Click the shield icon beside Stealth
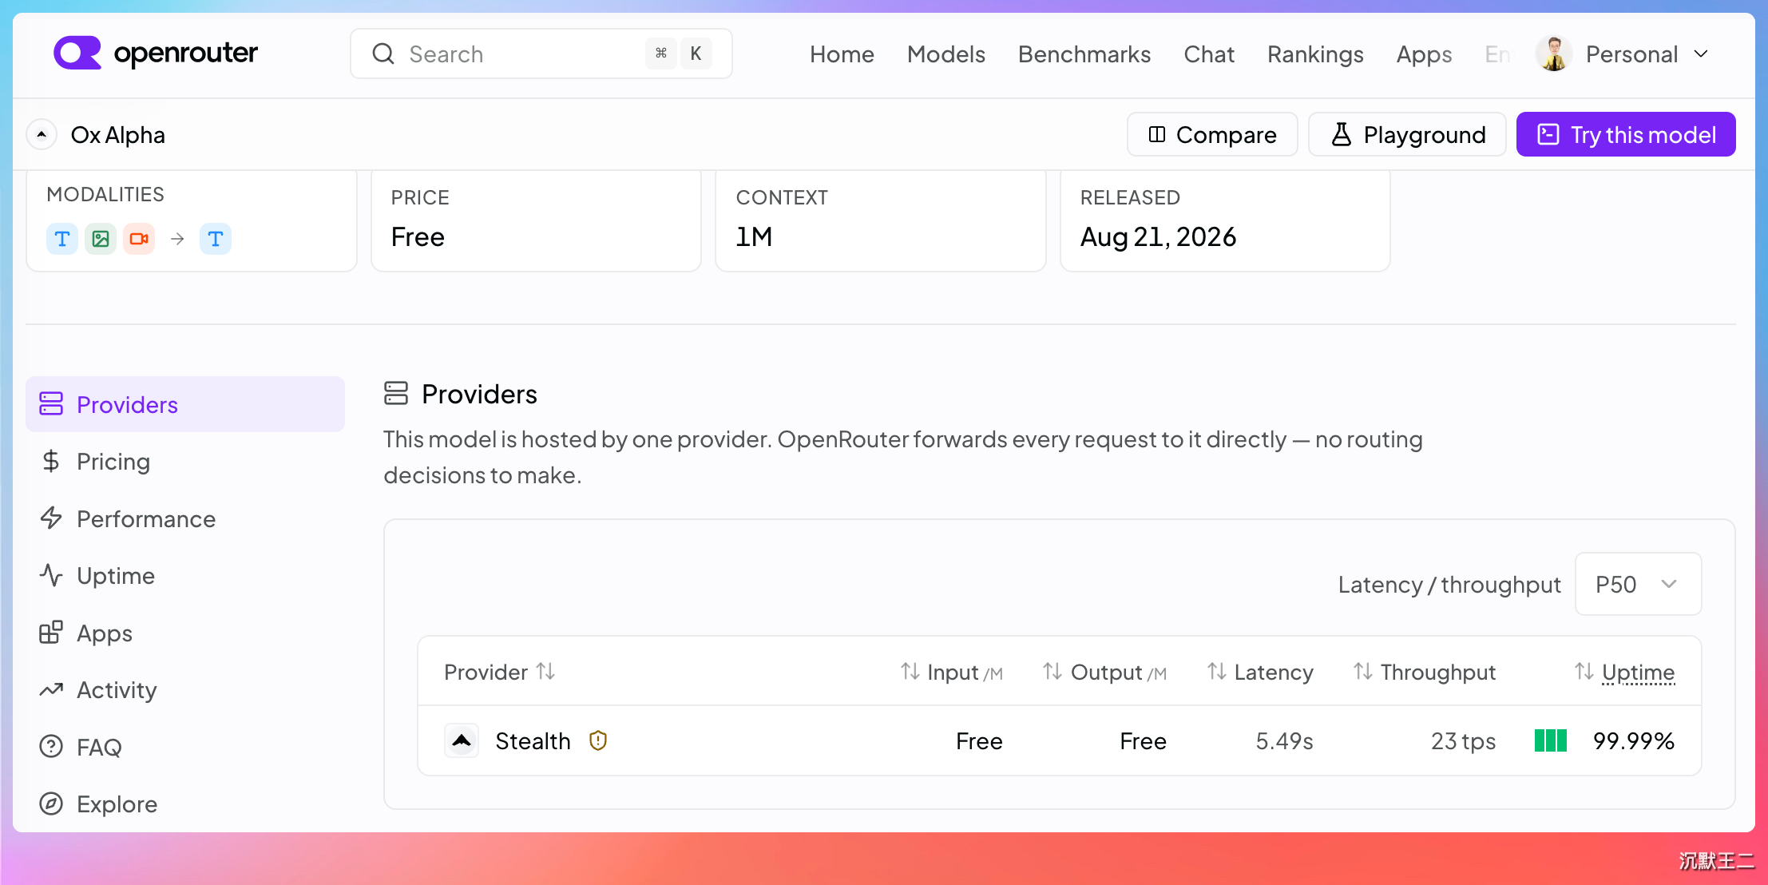This screenshot has height=885, width=1768. tap(598, 740)
